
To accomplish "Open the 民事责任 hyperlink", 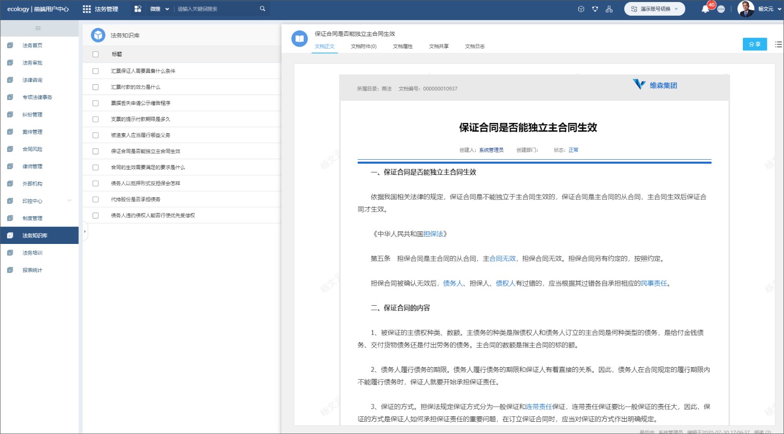I will (x=654, y=283).
